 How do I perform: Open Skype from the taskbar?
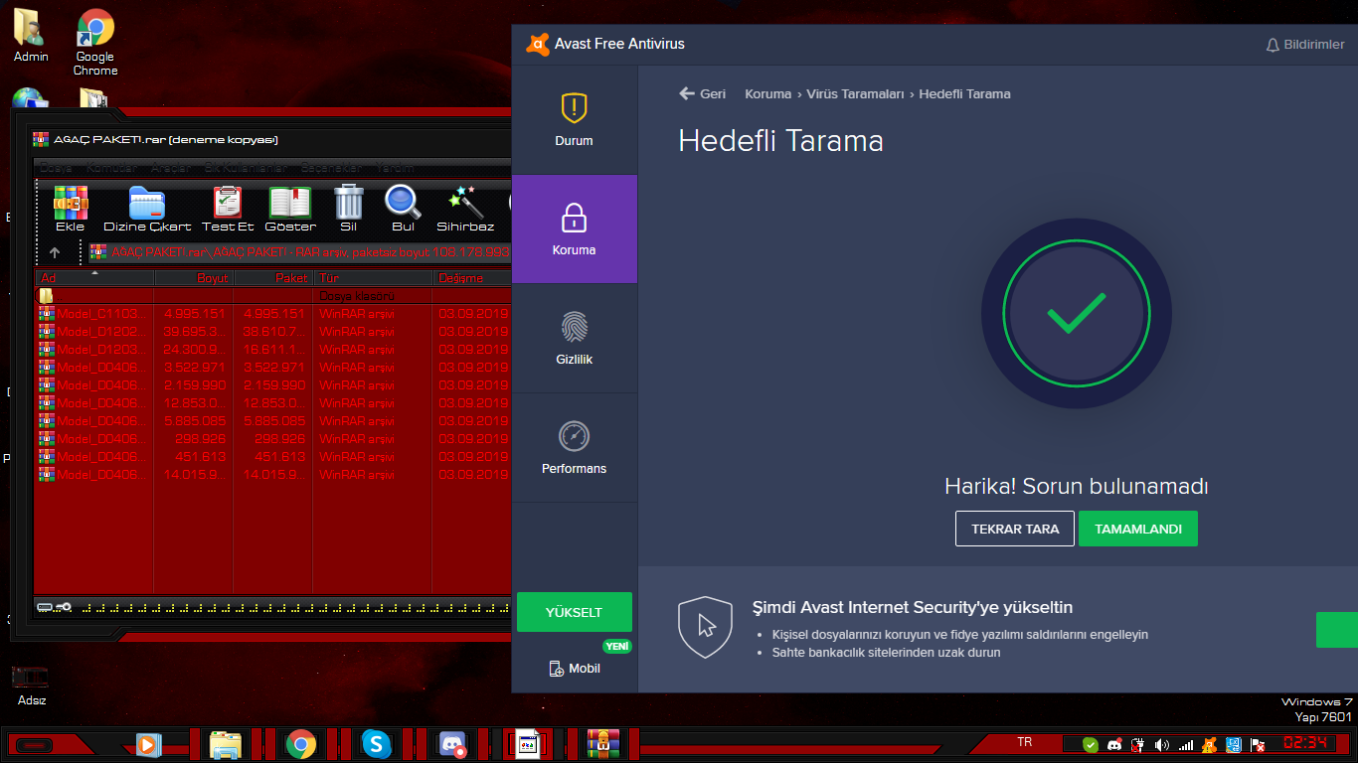tap(376, 744)
